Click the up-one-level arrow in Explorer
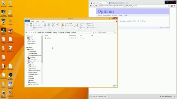The width and height of the screenshot is (177, 99). (33, 32)
